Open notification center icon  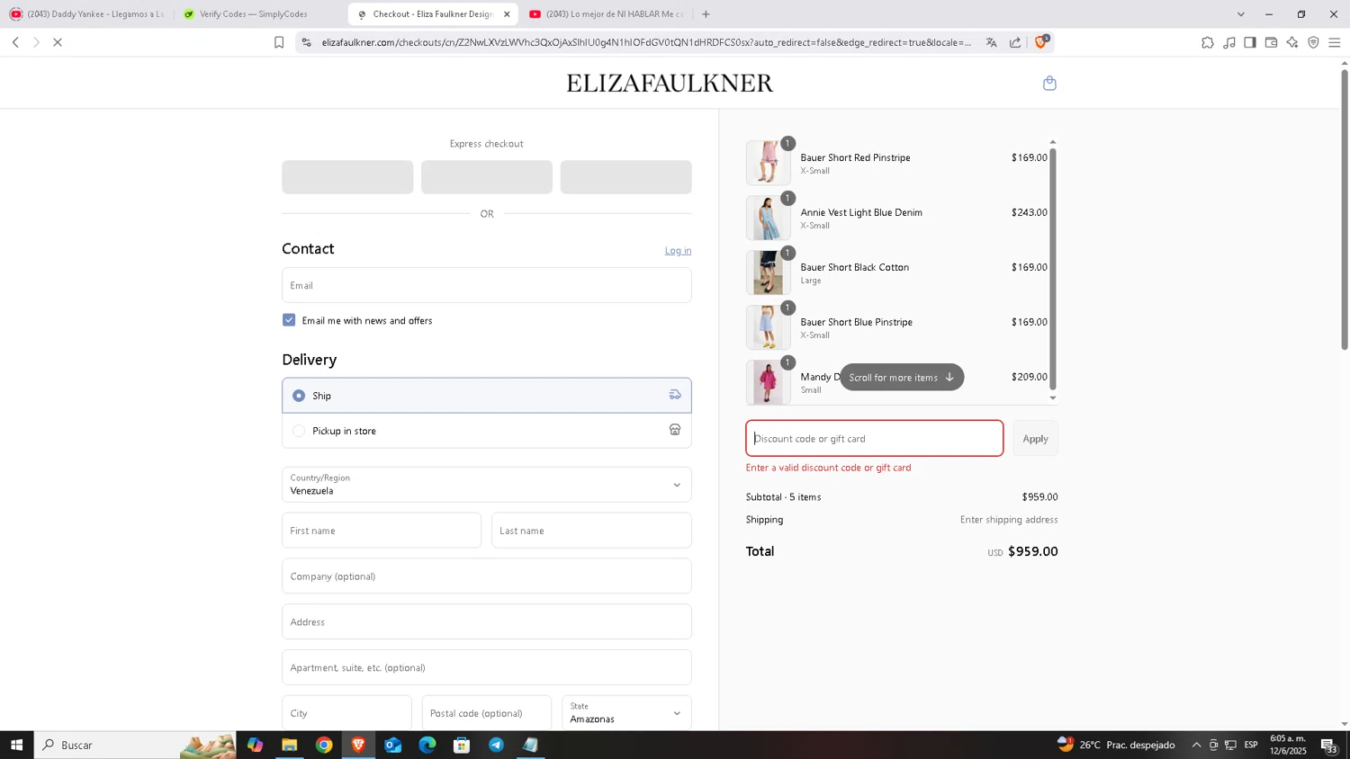coord(1329,745)
